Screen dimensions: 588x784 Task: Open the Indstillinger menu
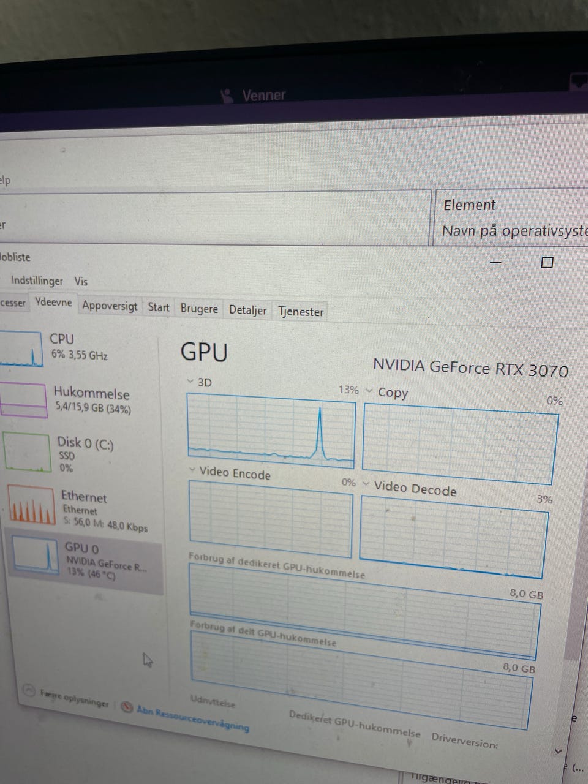(37, 281)
